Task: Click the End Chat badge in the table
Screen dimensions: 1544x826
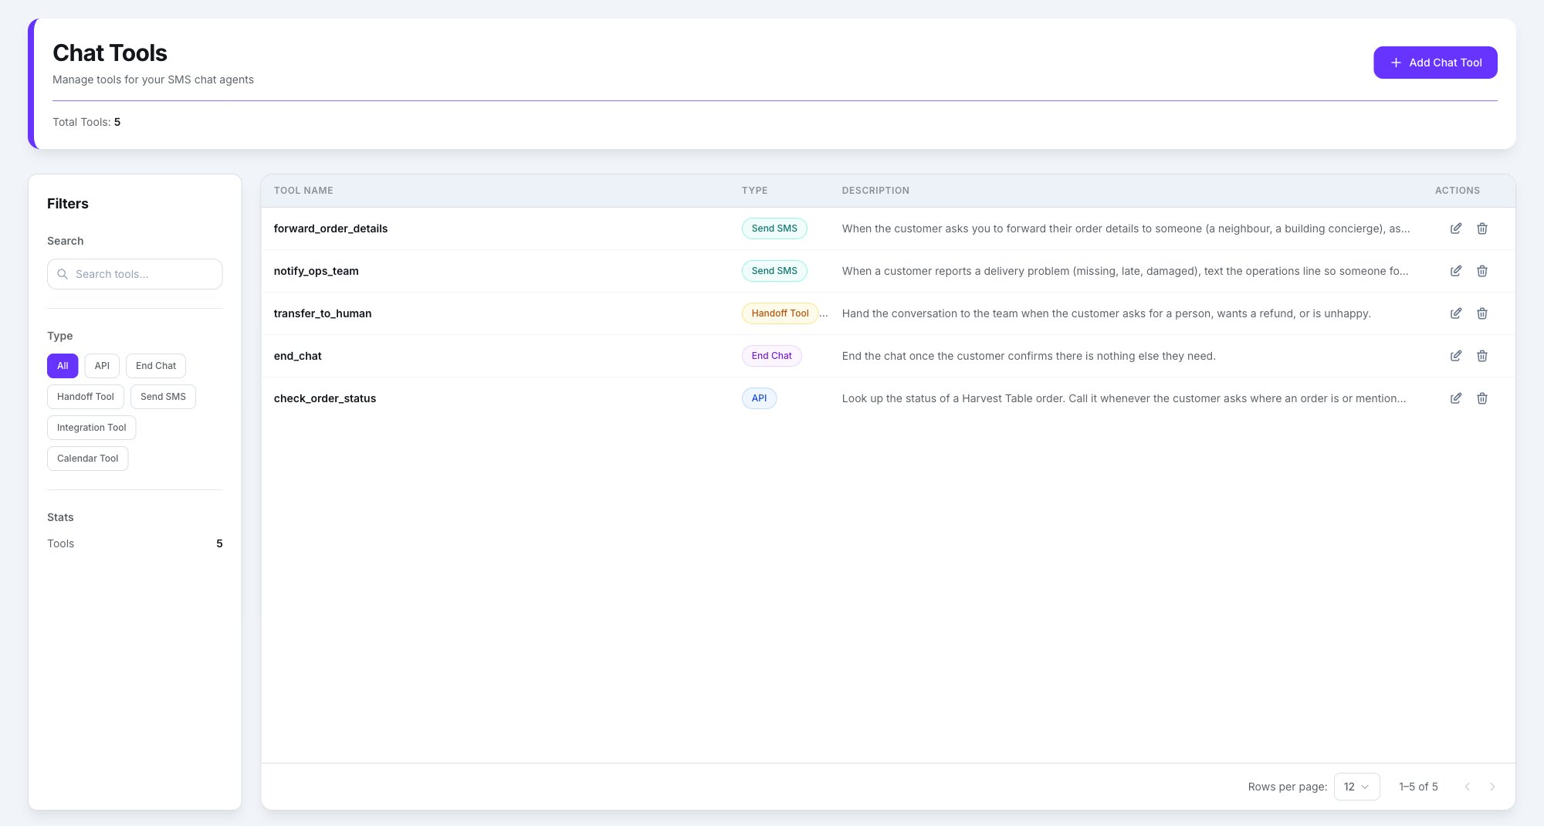Action: coord(771,356)
